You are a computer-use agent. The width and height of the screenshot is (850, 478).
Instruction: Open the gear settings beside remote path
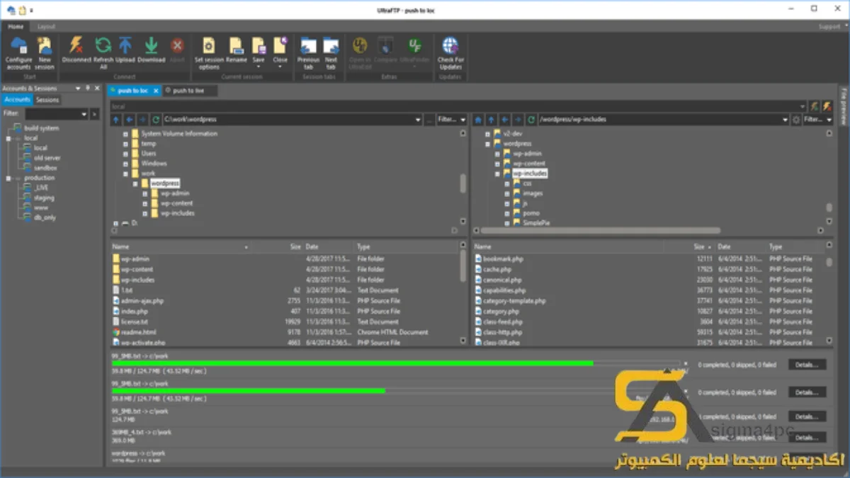point(797,120)
